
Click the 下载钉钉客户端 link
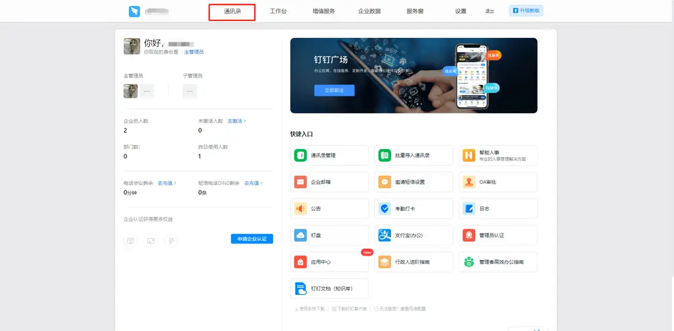click(x=349, y=309)
